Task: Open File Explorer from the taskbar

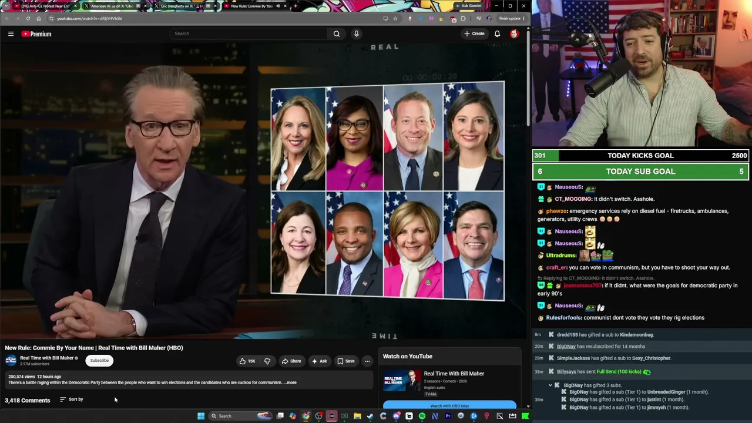Action: point(357,416)
